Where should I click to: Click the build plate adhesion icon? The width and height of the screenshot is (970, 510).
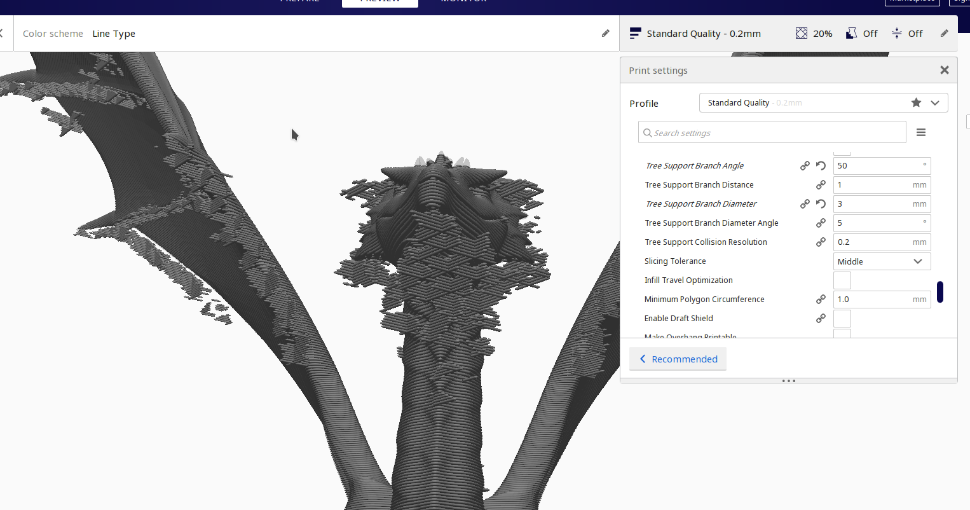(897, 33)
